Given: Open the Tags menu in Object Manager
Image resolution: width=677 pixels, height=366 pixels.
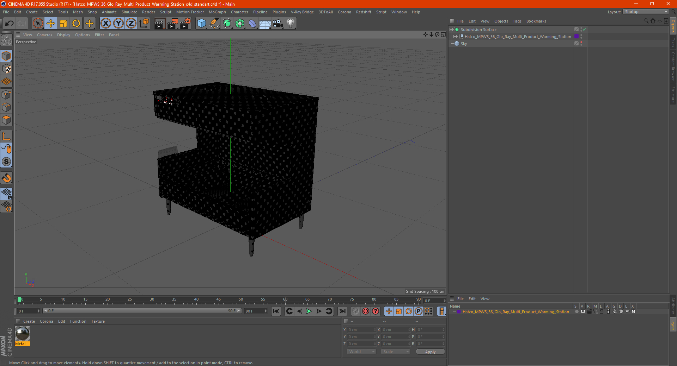Looking at the screenshot, I should pos(517,21).
